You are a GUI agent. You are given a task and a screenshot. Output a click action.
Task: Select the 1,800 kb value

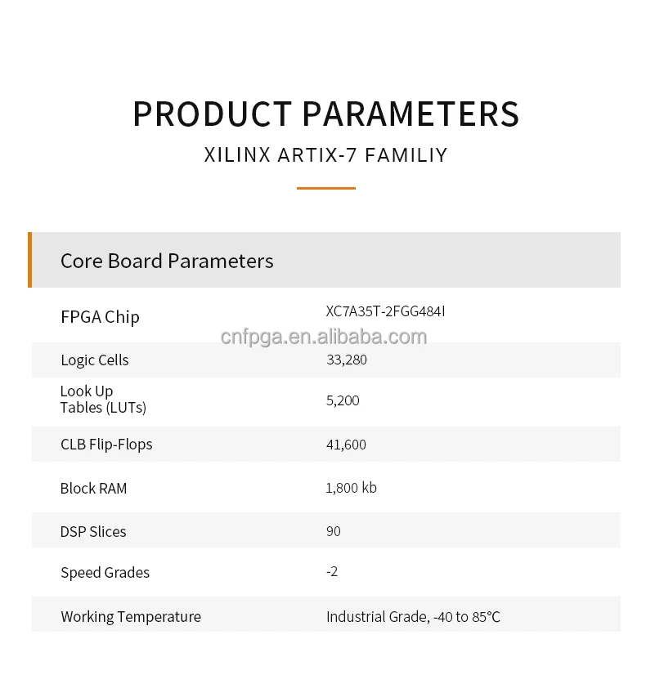click(x=351, y=488)
